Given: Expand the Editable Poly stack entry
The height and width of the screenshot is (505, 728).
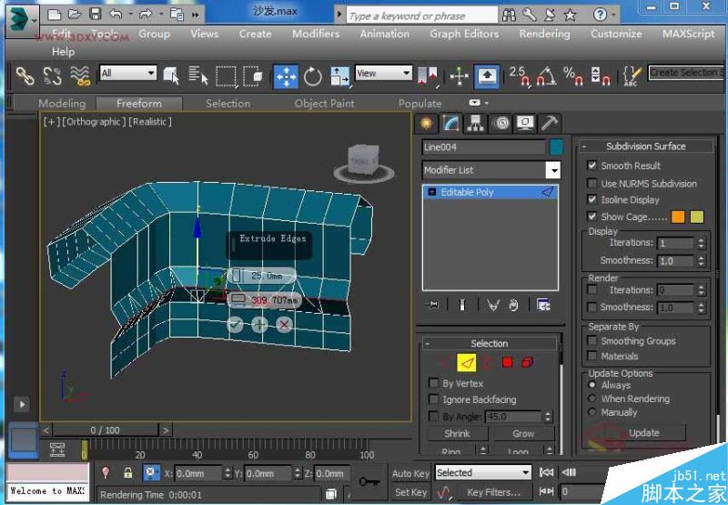Looking at the screenshot, I should (431, 192).
